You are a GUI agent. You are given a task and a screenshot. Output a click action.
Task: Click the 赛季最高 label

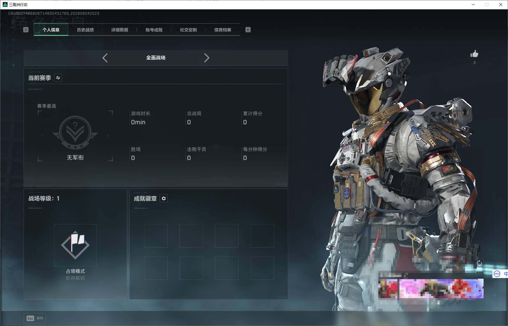click(x=47, y=106)
